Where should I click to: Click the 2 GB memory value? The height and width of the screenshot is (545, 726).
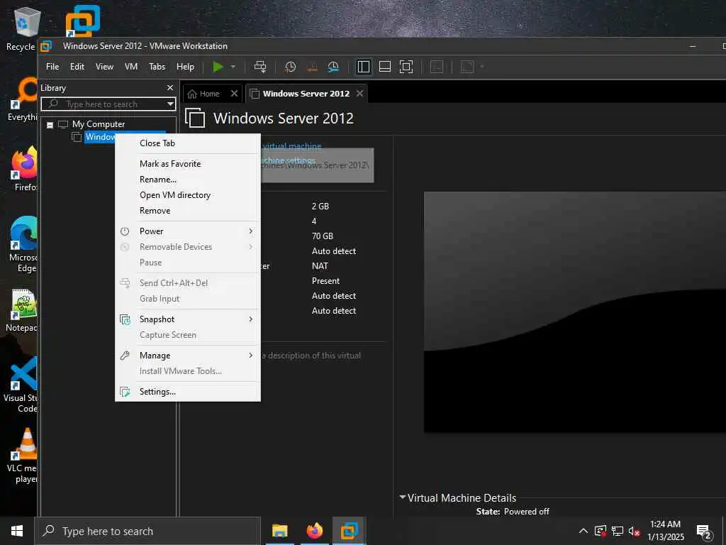pyautogui.click(x=320, y=207)
